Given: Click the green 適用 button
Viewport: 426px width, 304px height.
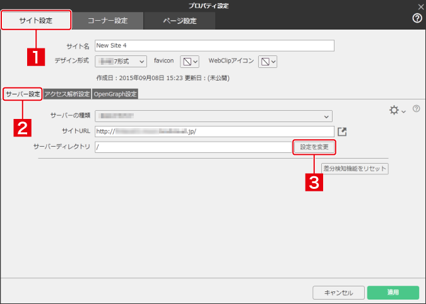Looking at the screenshot, I should (393, 292).
